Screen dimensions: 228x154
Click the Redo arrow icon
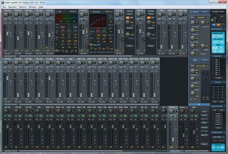click(222, 21)
